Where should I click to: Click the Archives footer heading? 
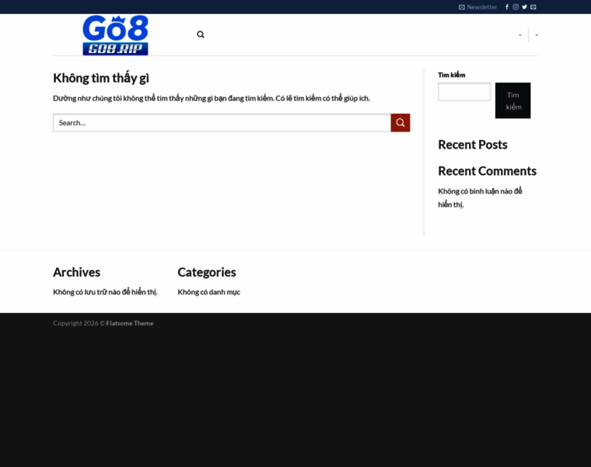[x=76, y=272]
